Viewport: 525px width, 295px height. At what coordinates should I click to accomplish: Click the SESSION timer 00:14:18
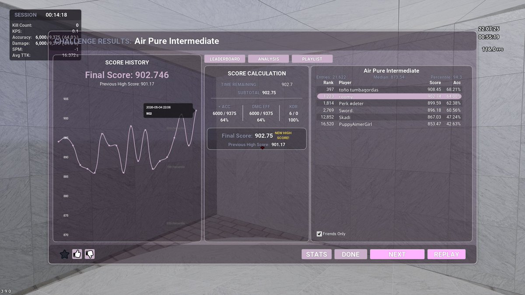(56, 15)
